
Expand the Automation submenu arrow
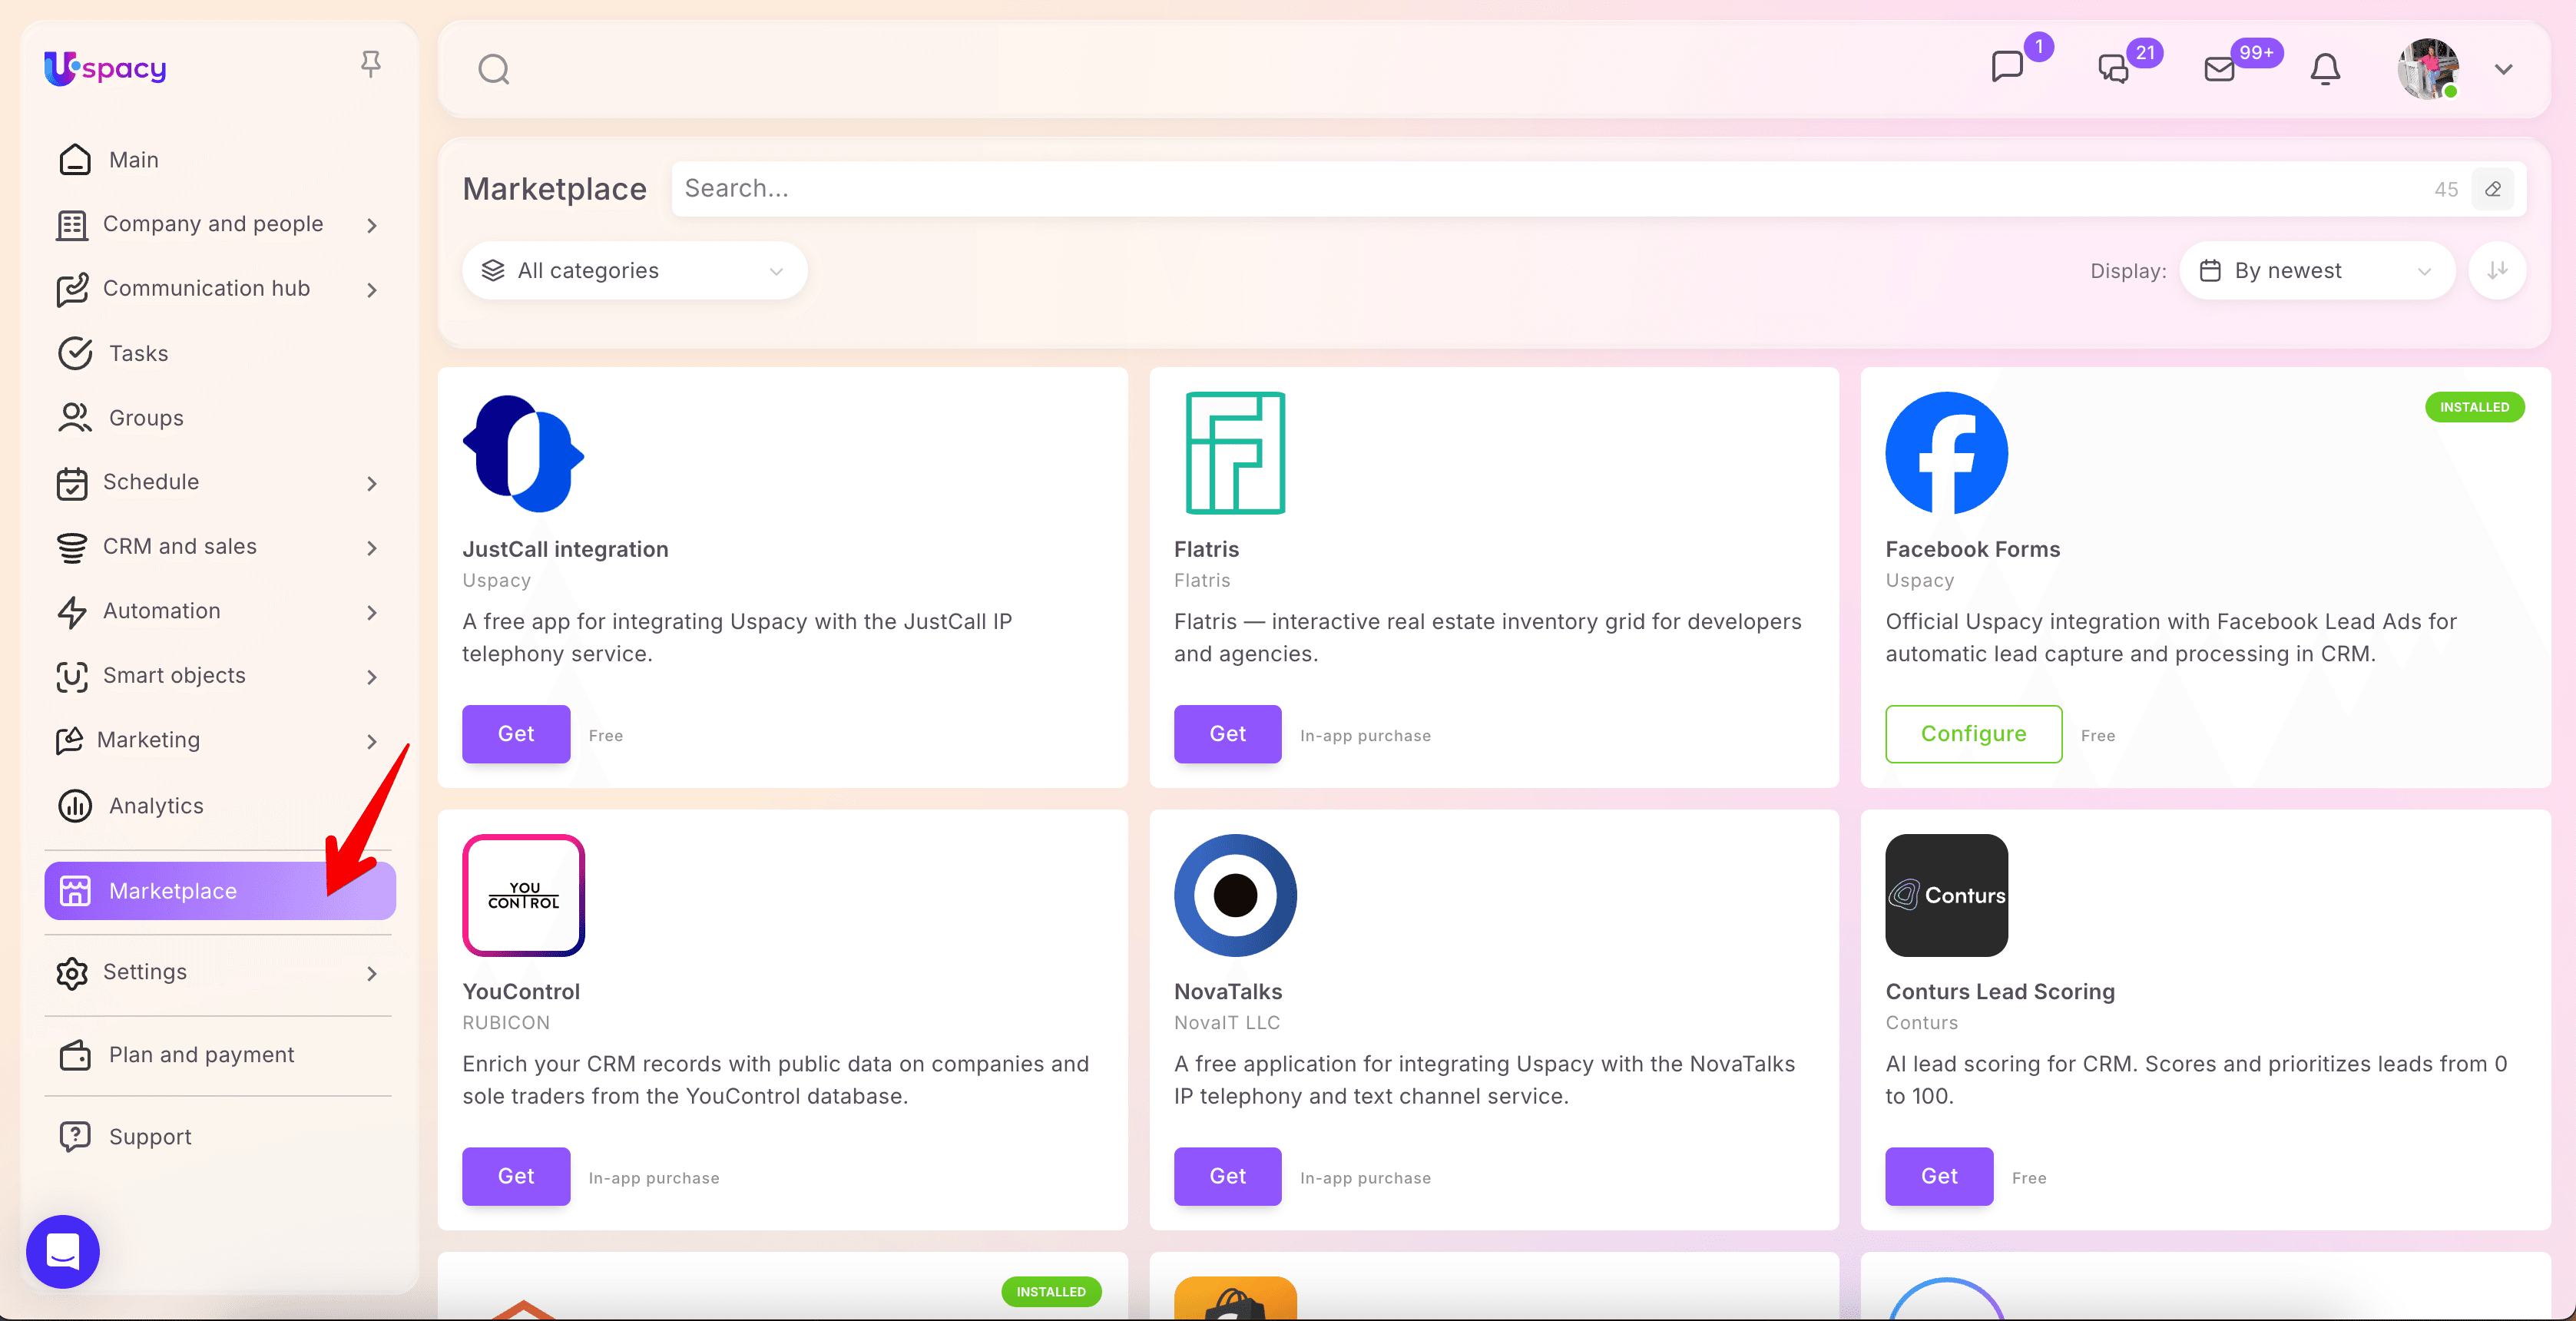372,612
